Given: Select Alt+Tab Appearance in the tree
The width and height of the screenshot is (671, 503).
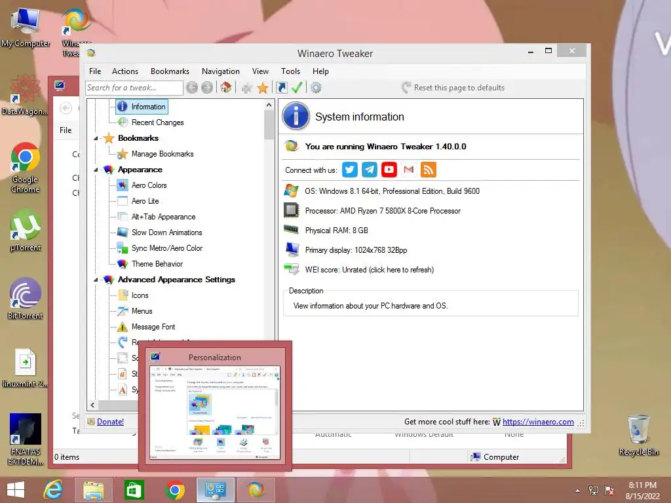Looking at the screenshot, I should point(163,217).
